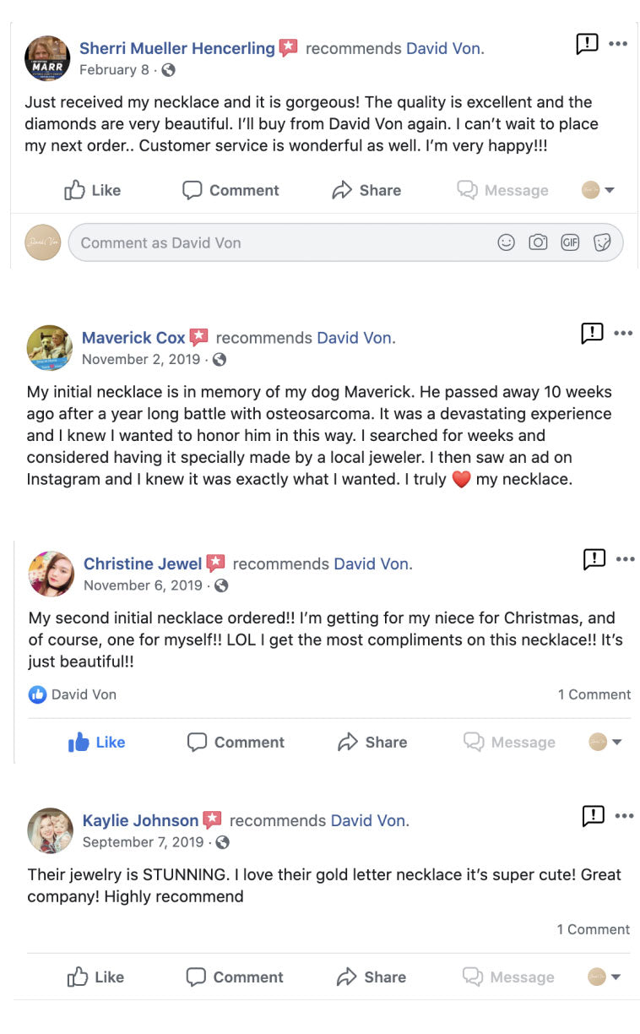Click the feedback flag icon on Christine Jewel's review

pyautogui.click(x=594, y=558)
